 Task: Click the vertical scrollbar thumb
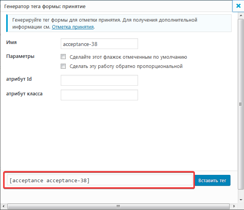[241, 104]
